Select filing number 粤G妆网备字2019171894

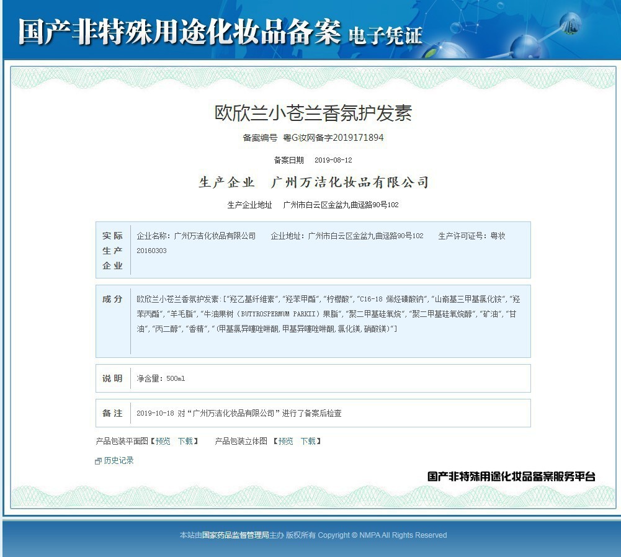tap(333, 138)
